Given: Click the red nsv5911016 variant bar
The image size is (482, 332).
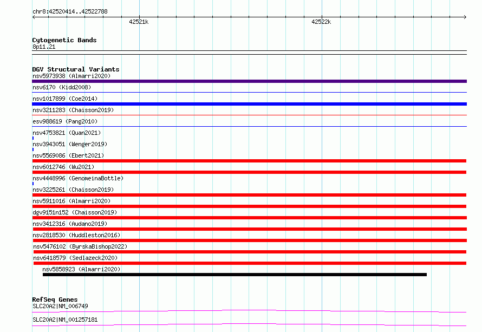Looking at the screenshot, I should click(249, 206).
